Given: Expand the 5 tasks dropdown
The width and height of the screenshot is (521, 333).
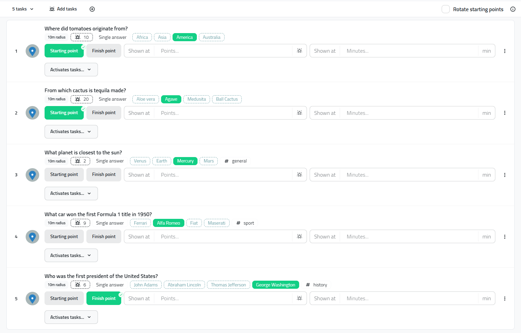Looking at the screenshot, I should pyautogui.click(x=23, y=9).
